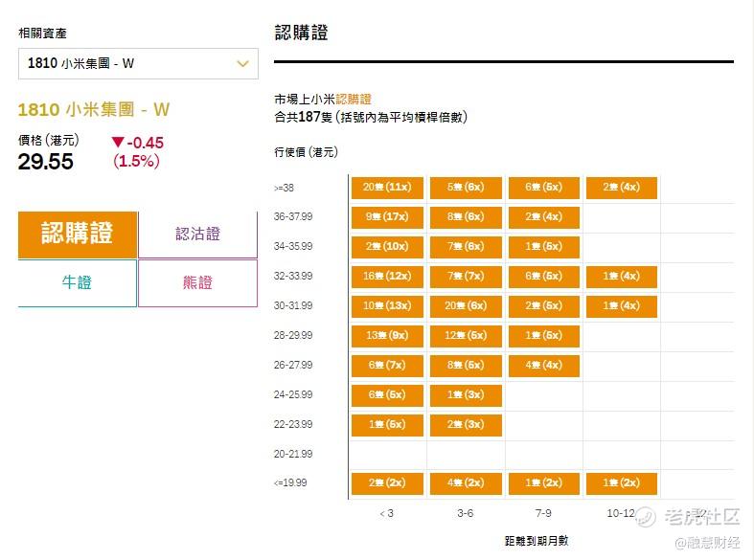Click the 10-12 months axis label
The image size is (754, 560).
(x=621, y=513)
